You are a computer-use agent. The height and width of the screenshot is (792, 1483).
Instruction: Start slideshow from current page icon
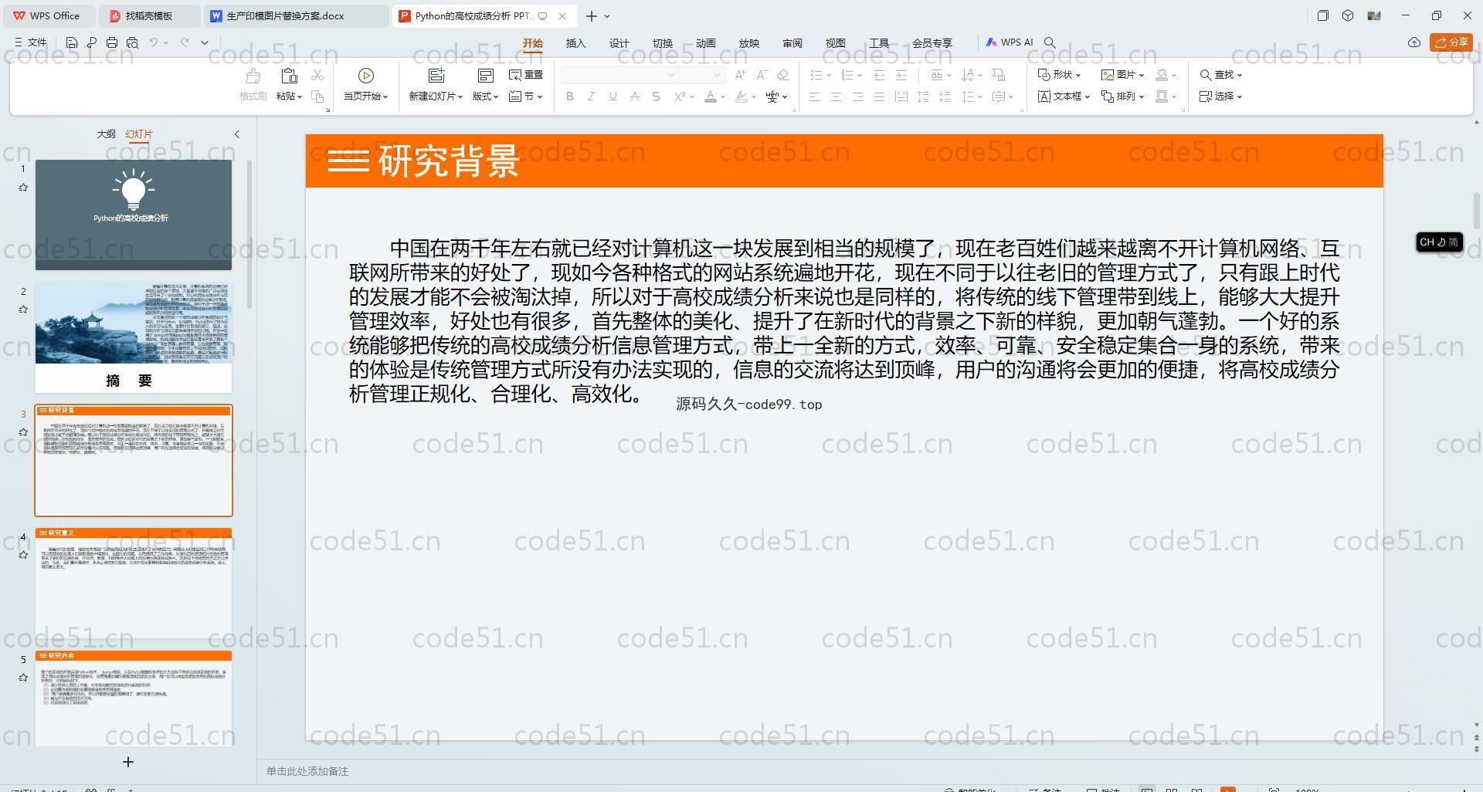[x=366, y=76]
